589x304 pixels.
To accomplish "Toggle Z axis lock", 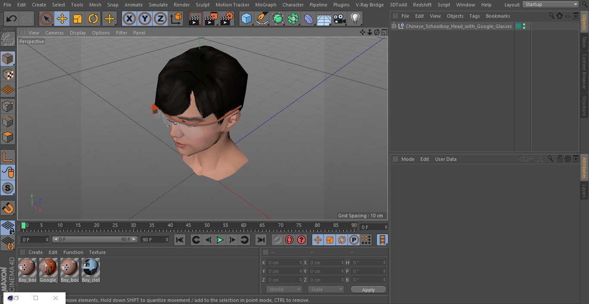I will pyautogui.click(x=160, y=19).
